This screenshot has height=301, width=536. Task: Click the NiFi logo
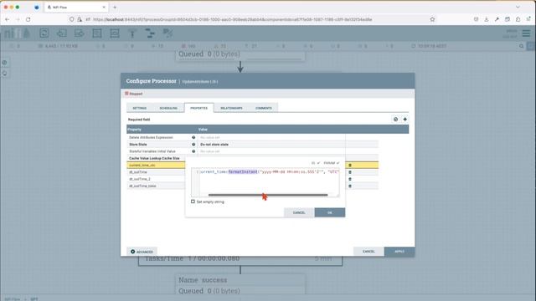pyautogui.click(x=17, y=33)
